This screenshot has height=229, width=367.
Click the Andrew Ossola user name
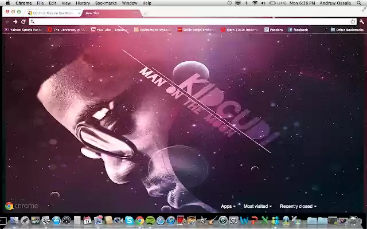(x=335, y=3)
